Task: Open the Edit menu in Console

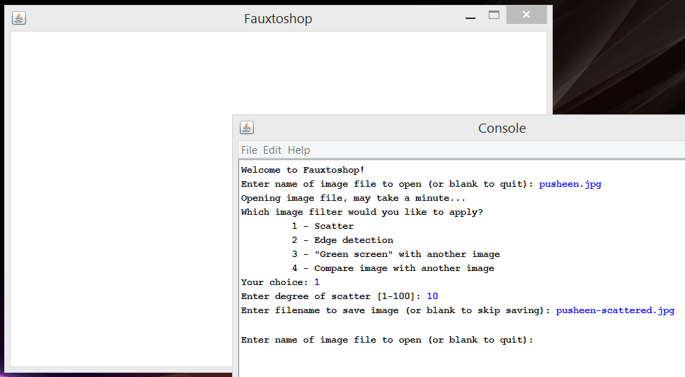Action: [x=272, y=150]
